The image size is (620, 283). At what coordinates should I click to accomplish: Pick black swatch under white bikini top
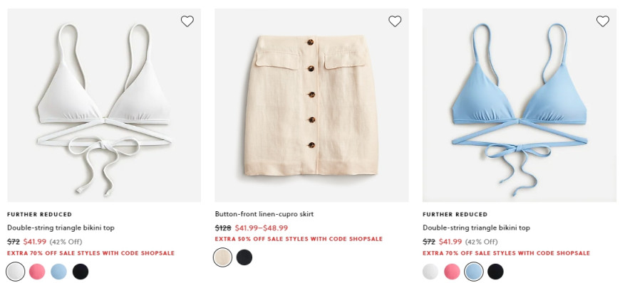[x=81, y=272]
